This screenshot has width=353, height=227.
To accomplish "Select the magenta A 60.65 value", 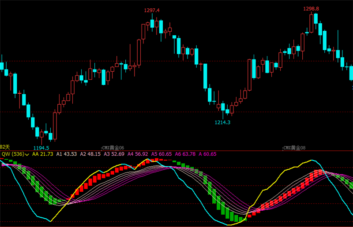I will (207, 154).
